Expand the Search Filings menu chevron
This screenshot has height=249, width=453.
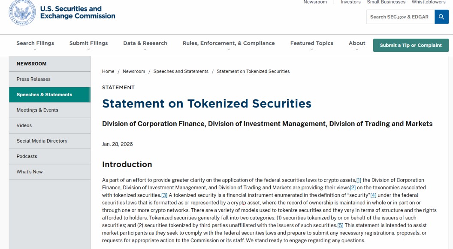[x=35, y=50]
